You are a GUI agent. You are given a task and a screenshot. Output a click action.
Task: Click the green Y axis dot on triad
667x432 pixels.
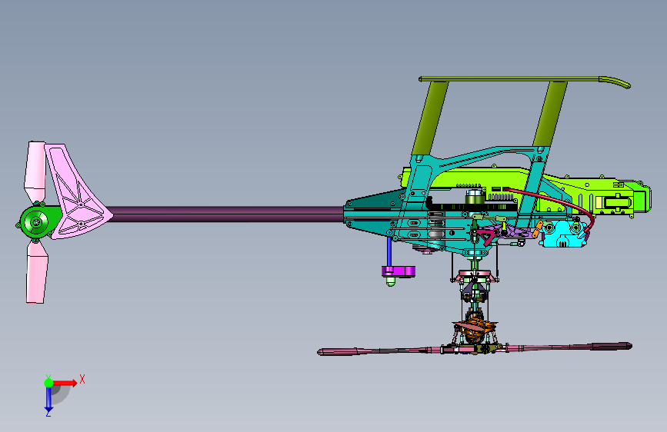48,383
